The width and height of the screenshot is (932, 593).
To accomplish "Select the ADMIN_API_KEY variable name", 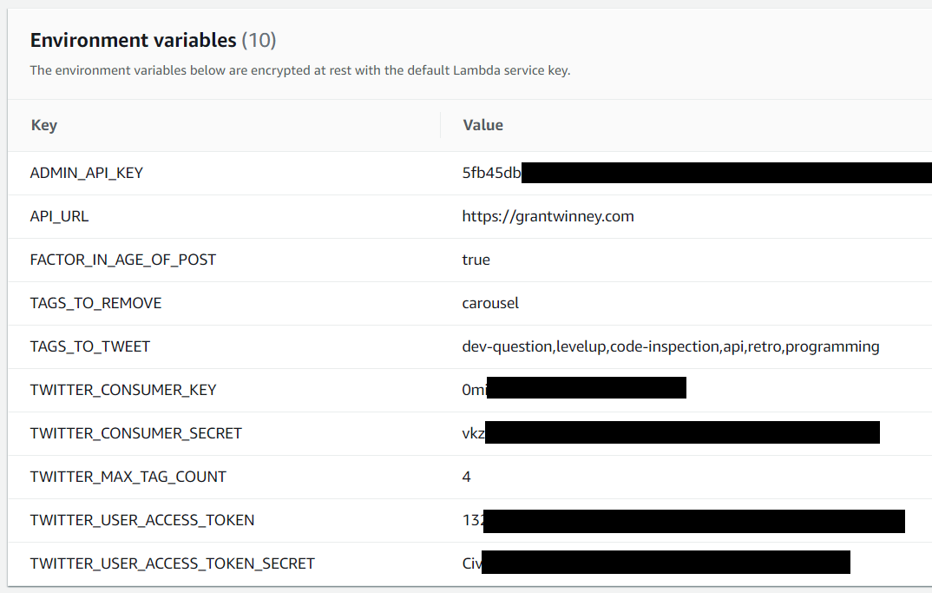I will (x=86, y=173).
